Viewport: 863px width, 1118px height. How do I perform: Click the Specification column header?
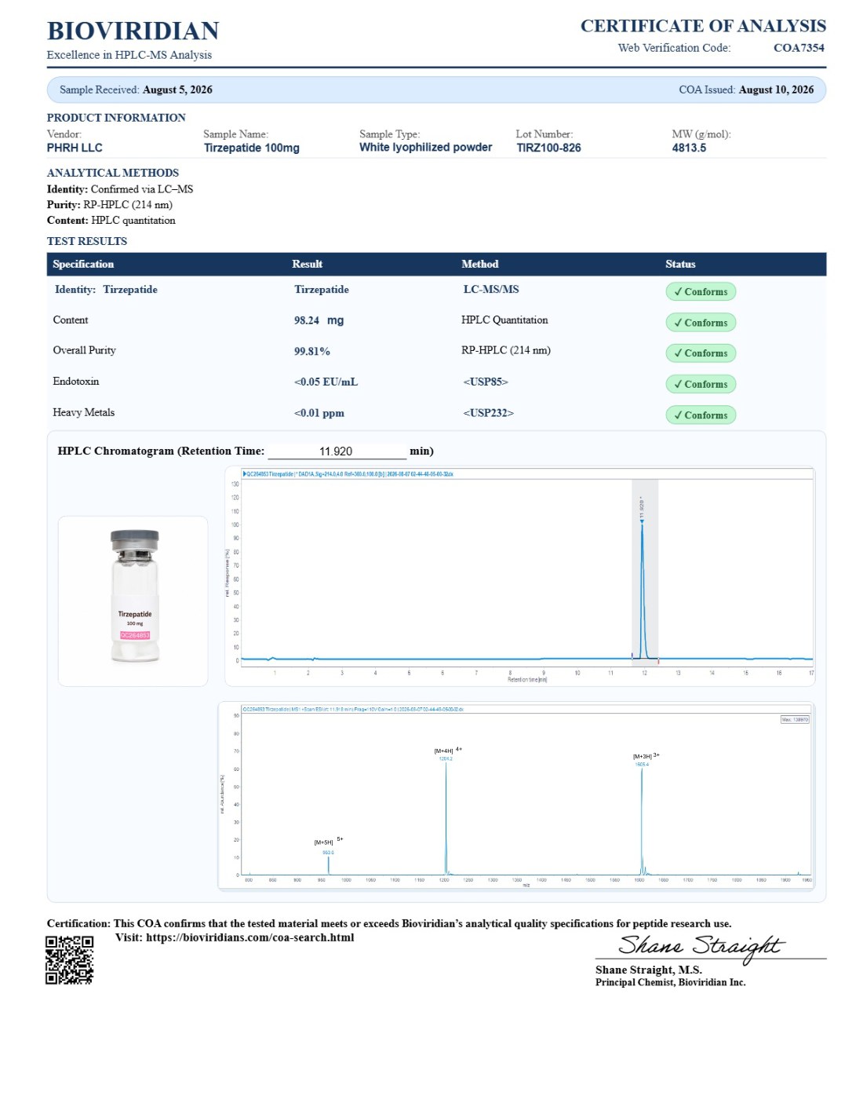click(x=83, y=264)
